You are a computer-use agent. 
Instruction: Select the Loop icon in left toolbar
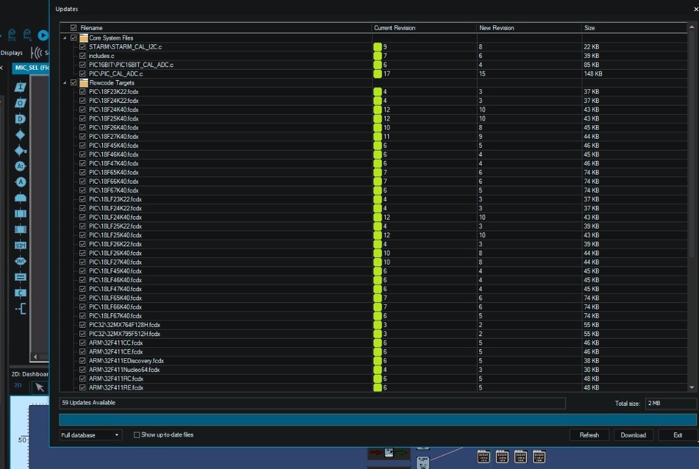(x=20, y=198)
